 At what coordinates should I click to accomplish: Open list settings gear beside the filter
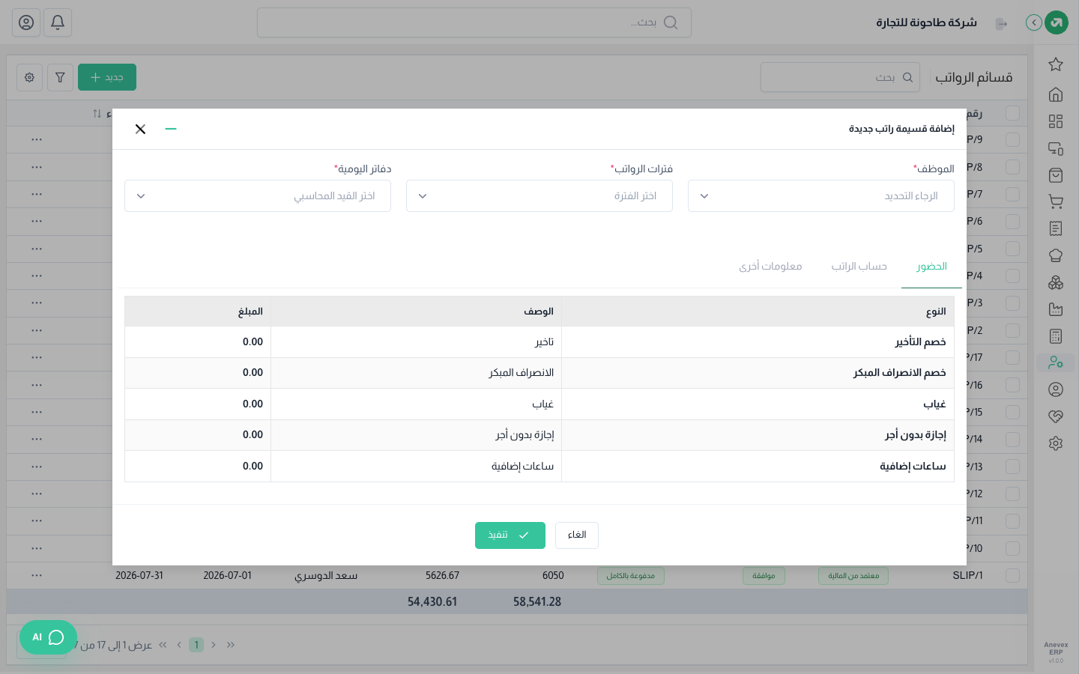(29, 77)
